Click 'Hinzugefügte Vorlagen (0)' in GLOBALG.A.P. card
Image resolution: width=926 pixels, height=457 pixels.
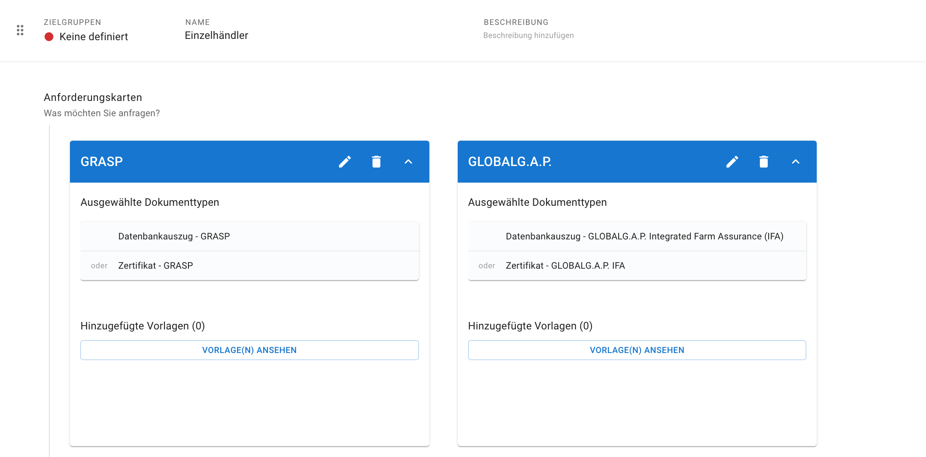click(530, 326)
